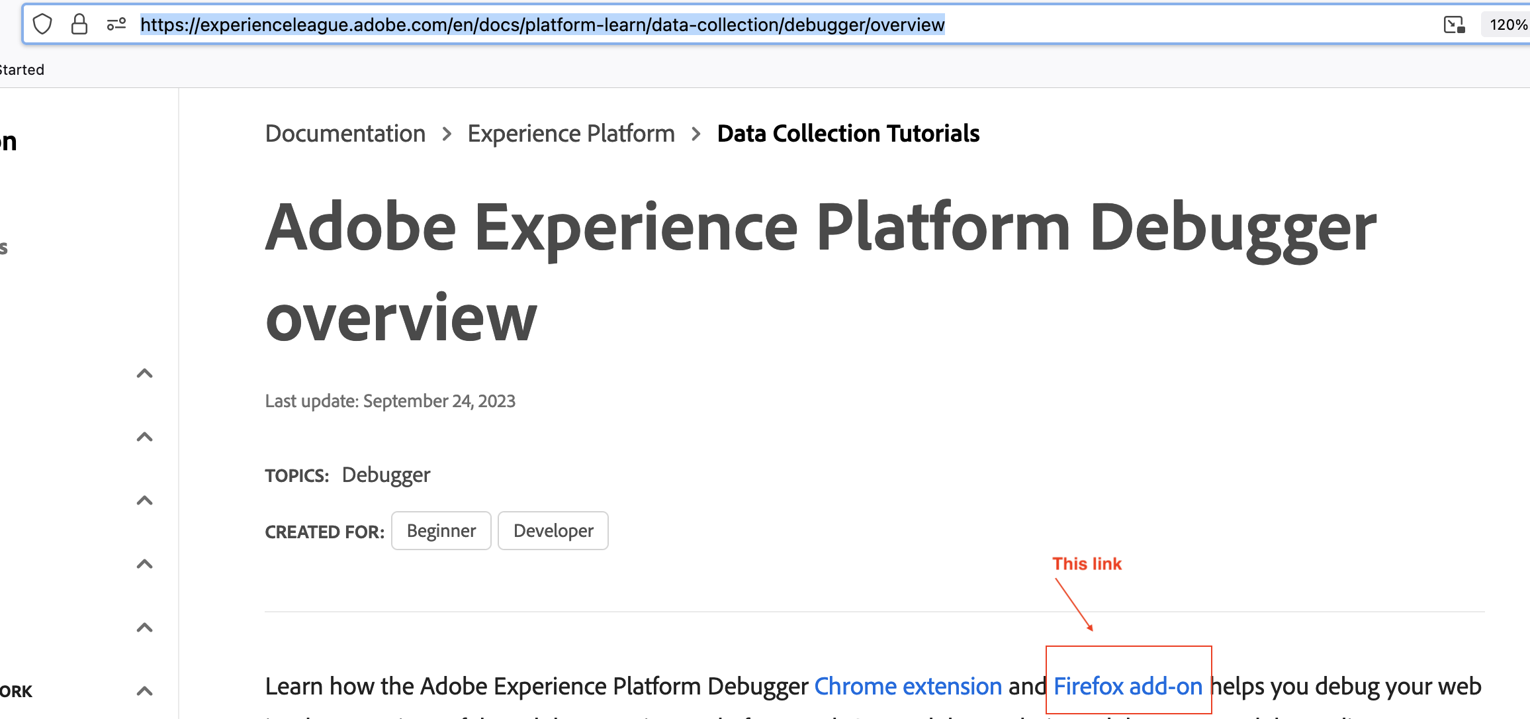Select the Developer tag
The height and width of the screenshot is (719, 1530).
(553, 531)
